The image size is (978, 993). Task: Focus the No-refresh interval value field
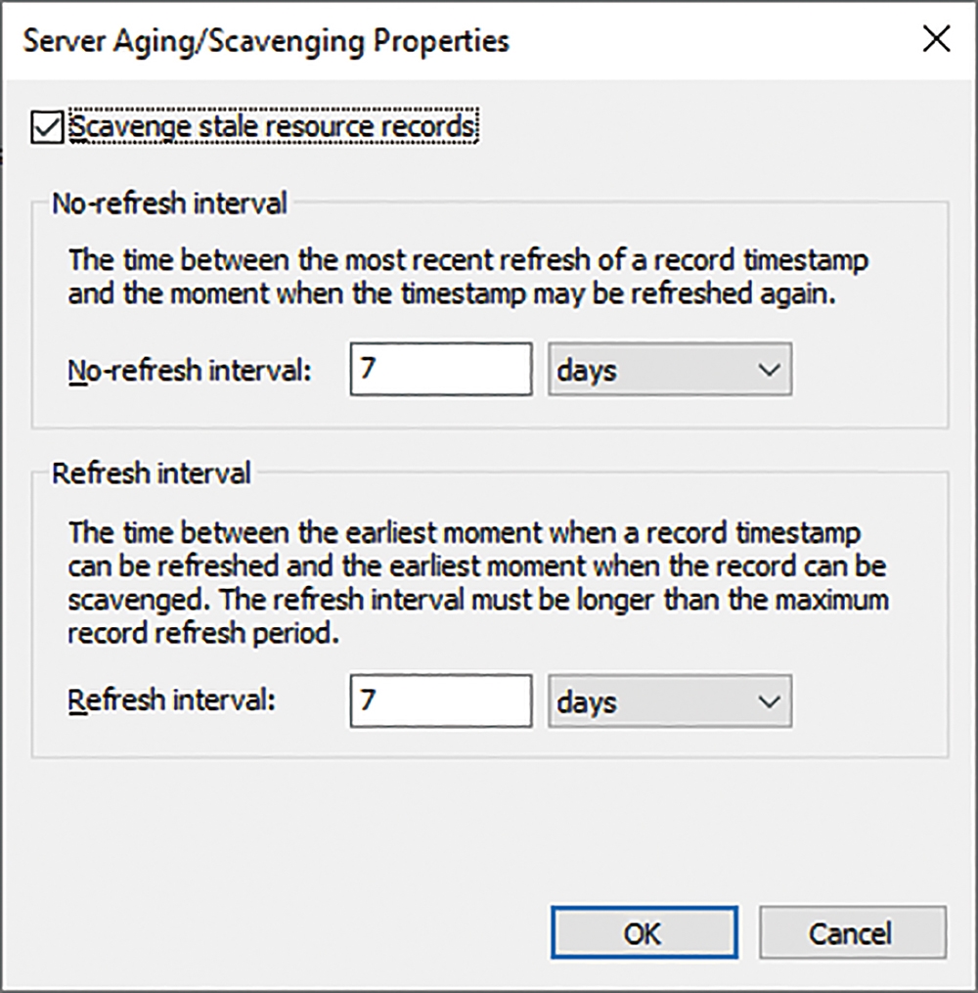click(x=441, y=370)
